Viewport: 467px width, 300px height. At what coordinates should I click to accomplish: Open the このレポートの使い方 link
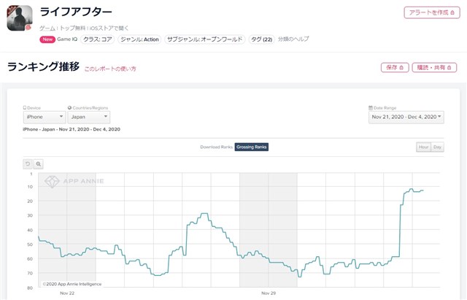point(110,69)
